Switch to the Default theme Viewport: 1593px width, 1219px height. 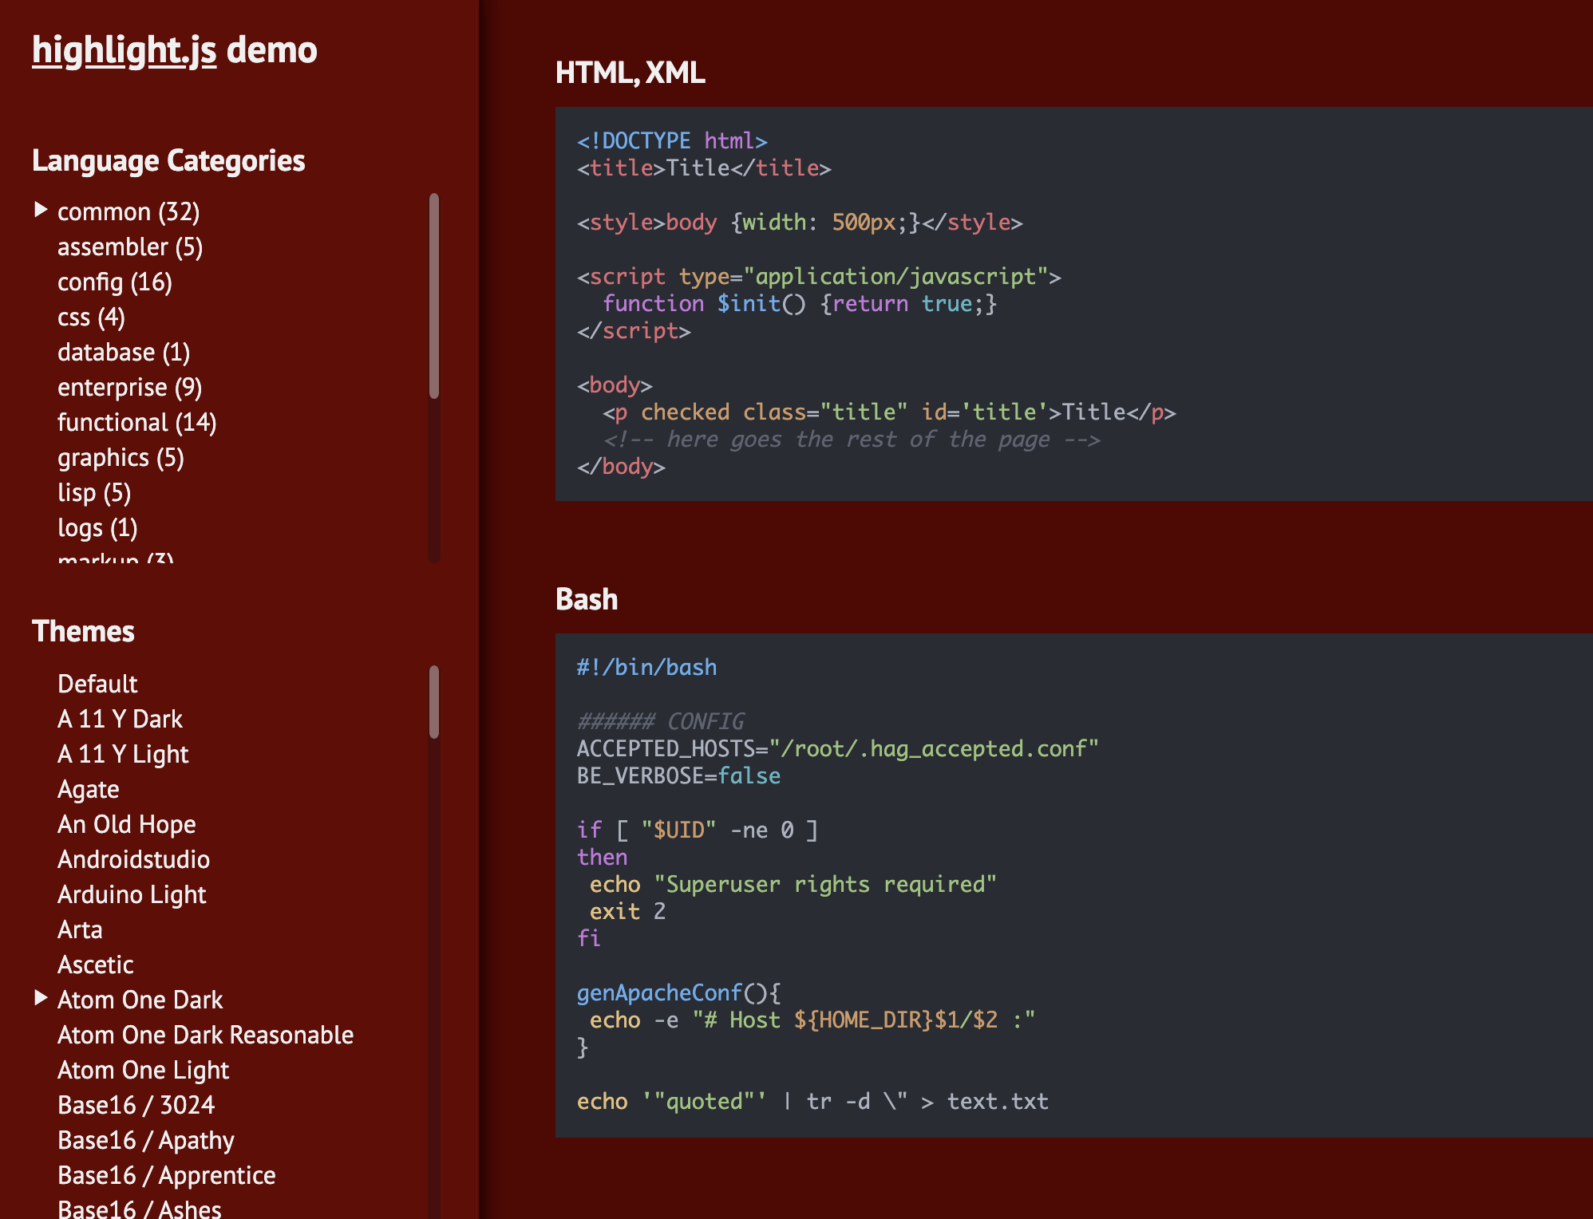97,684
